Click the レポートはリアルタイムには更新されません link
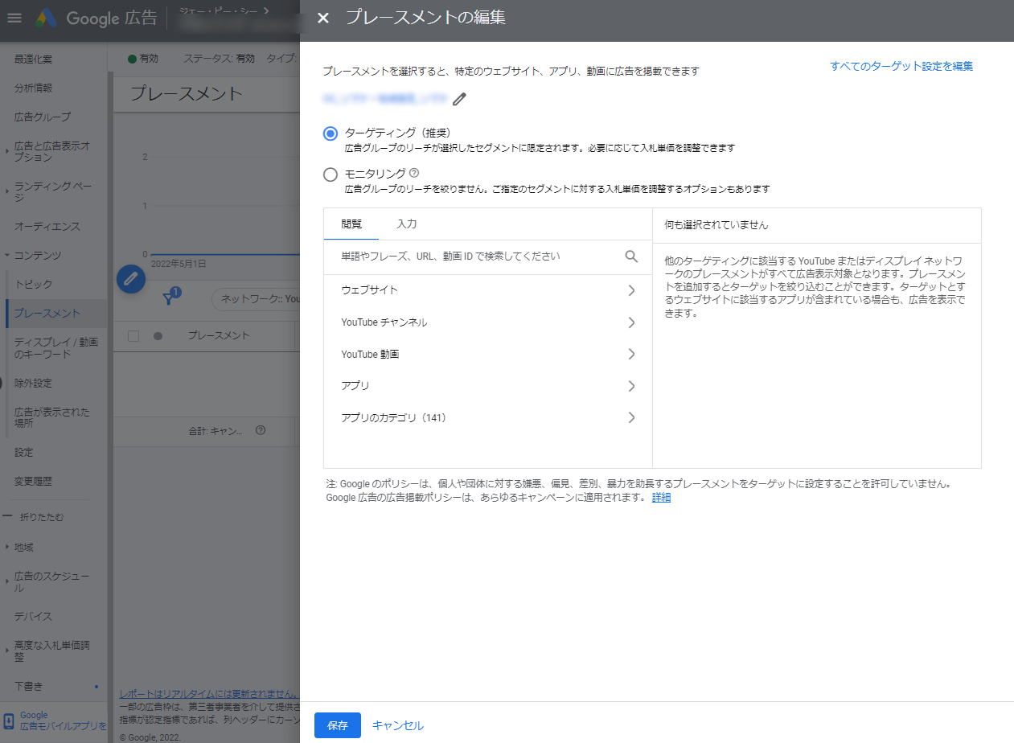 [x=208, y=693]
